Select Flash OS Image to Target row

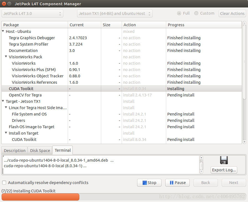coord(122,127)
